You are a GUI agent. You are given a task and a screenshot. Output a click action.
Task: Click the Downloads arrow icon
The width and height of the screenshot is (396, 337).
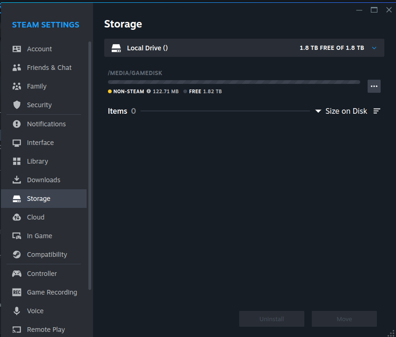pos(17,180)
